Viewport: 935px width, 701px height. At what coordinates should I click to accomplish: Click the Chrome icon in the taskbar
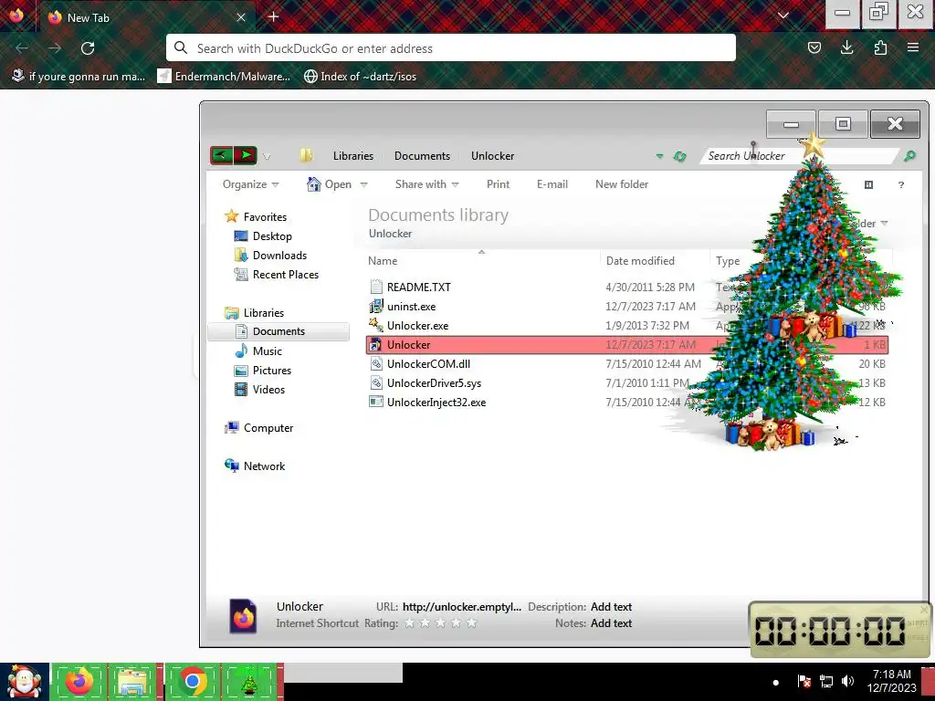pyautogui.click(x=192, y=681)
